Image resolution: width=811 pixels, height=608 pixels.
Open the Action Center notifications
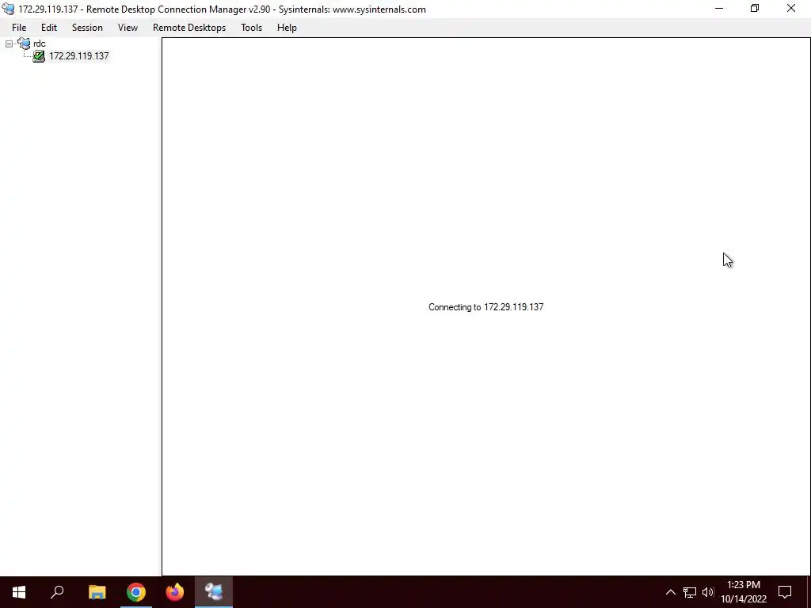point(785,592)
